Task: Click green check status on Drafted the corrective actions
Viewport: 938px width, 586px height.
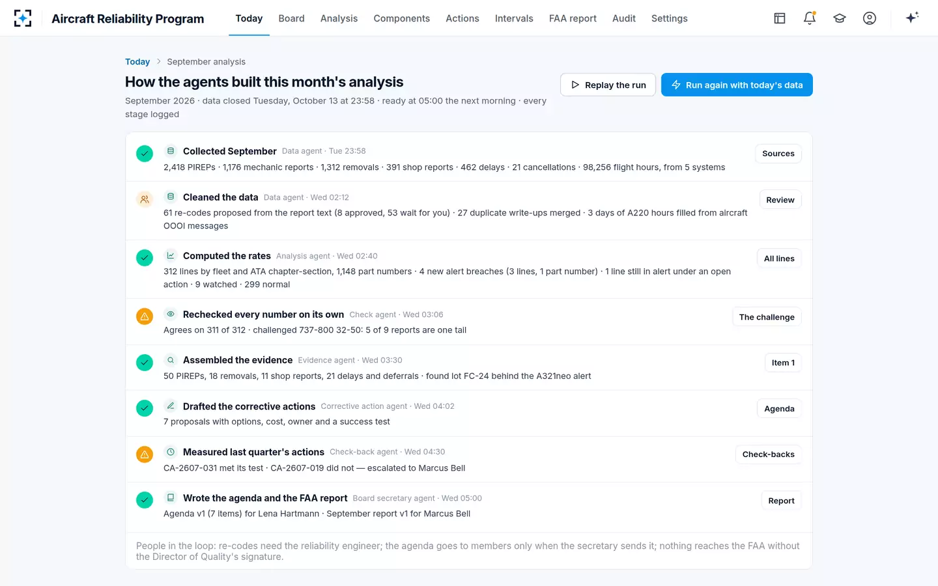Action: (x=145, y=408)
